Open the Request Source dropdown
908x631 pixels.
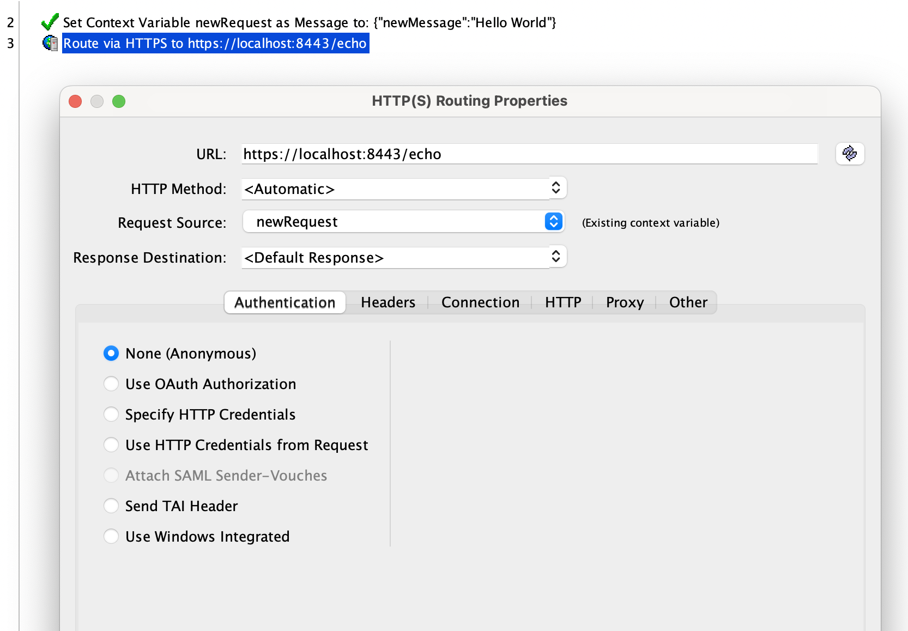click(552, 221)
